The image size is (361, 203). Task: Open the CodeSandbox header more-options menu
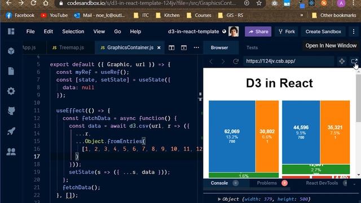pyautogui.click(x=354, y=32)
